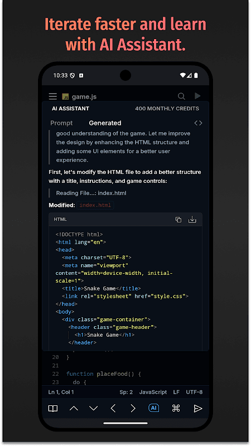Tap the title Snake Game line

pyautogui.click(x=102, y=288)
